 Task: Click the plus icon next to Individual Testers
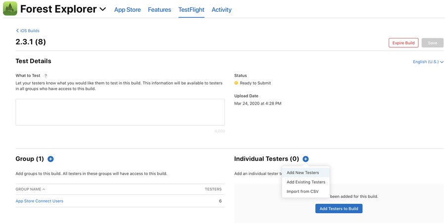[306, 159]
